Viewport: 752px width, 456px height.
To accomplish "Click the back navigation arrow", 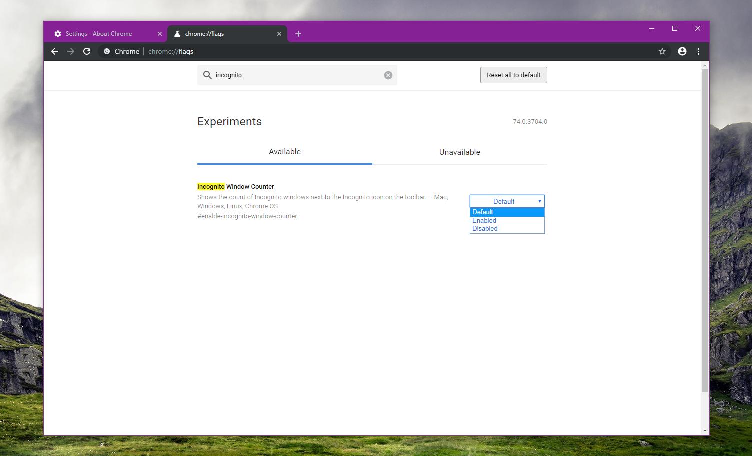I will [54, 51].
